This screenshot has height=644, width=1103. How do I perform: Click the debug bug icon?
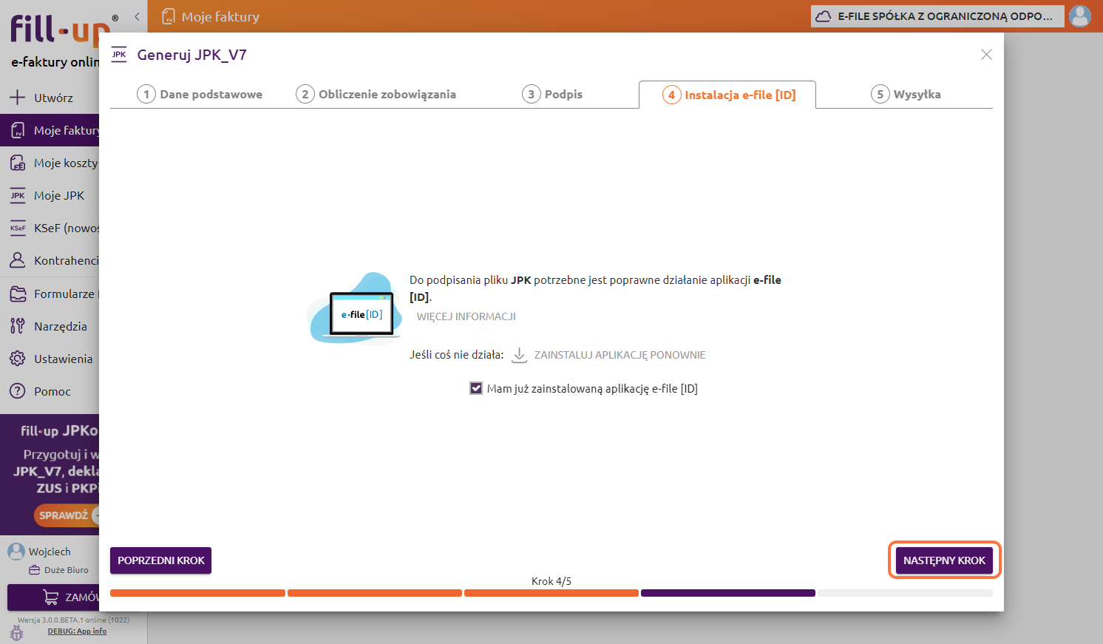tap(16, 633)
